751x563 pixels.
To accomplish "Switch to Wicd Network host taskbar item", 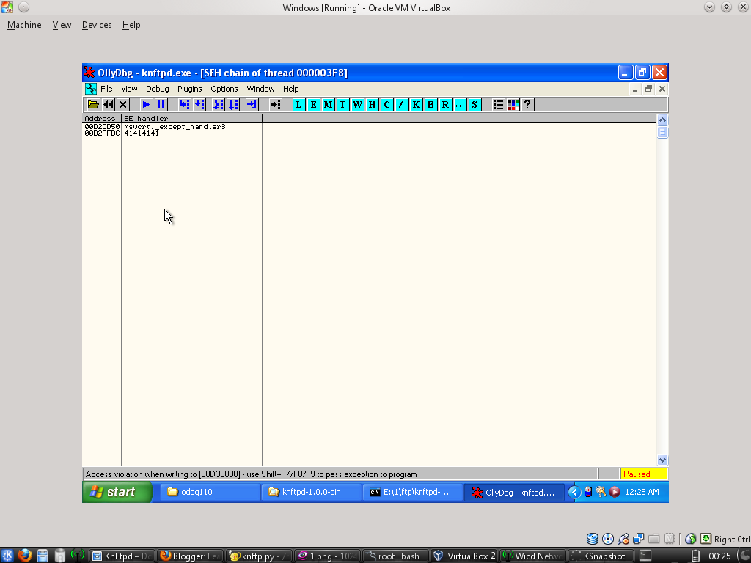I will 532,556.
